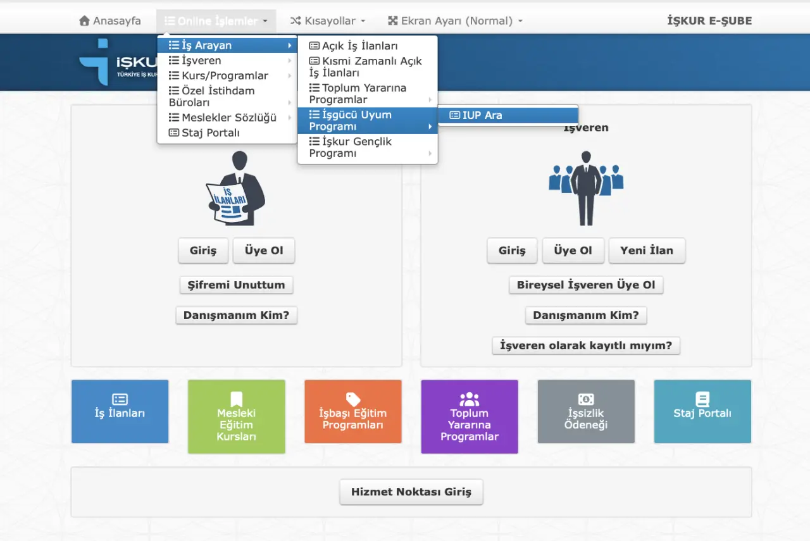
Task: Click the Yeni İlan button
Action: [x=646, y=251]
